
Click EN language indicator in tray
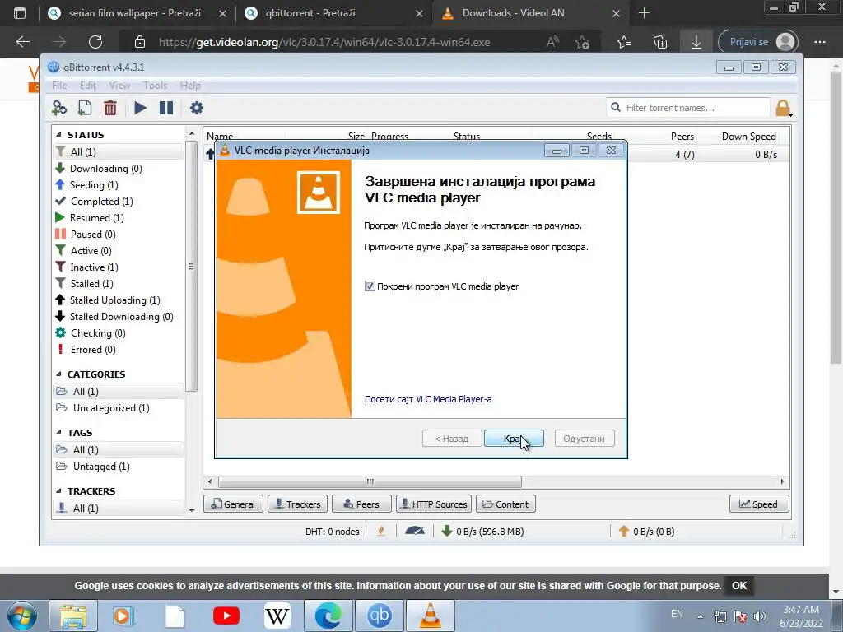677,614
